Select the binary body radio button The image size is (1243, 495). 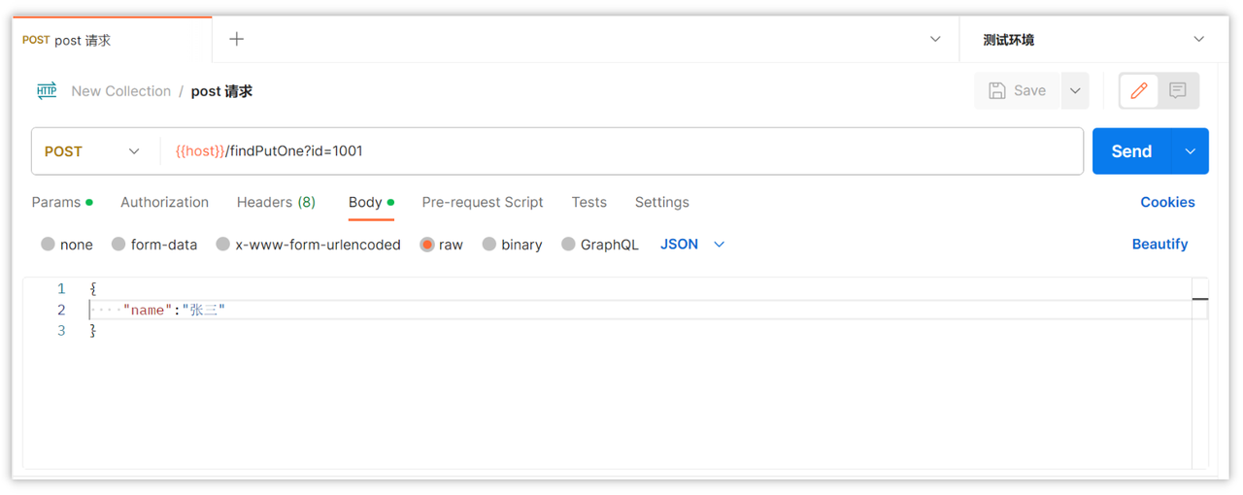point(489,245)
